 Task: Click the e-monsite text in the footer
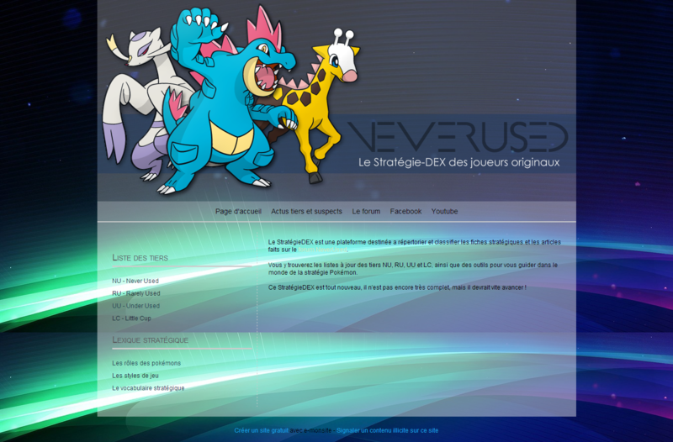pos(311,430)
